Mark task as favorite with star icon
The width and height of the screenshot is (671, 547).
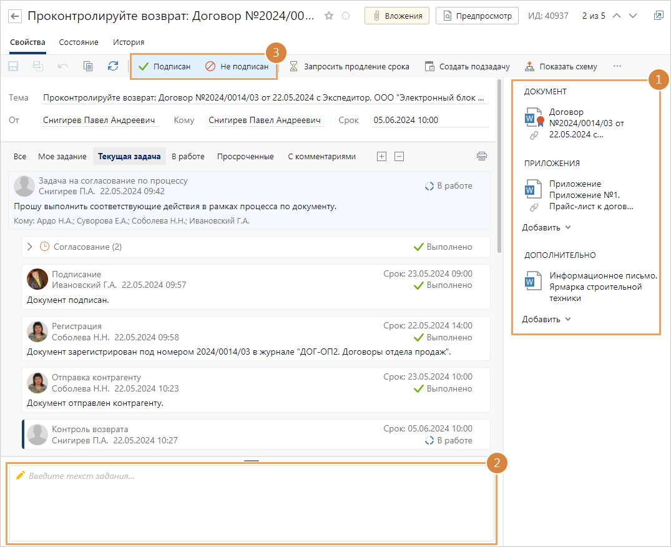tap(329, 16)
